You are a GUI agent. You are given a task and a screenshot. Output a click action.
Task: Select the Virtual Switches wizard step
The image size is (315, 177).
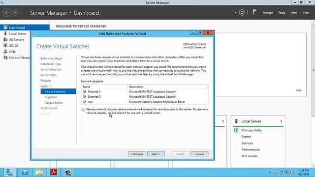tap(58, 91)
